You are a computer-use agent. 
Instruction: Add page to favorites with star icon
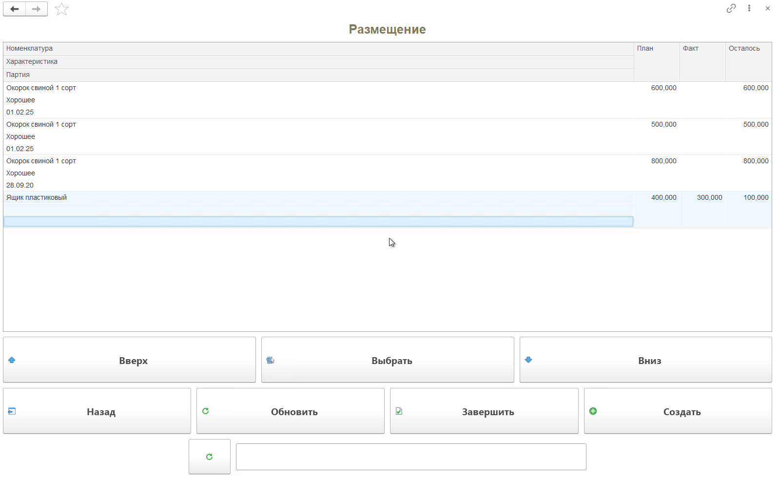61,9
